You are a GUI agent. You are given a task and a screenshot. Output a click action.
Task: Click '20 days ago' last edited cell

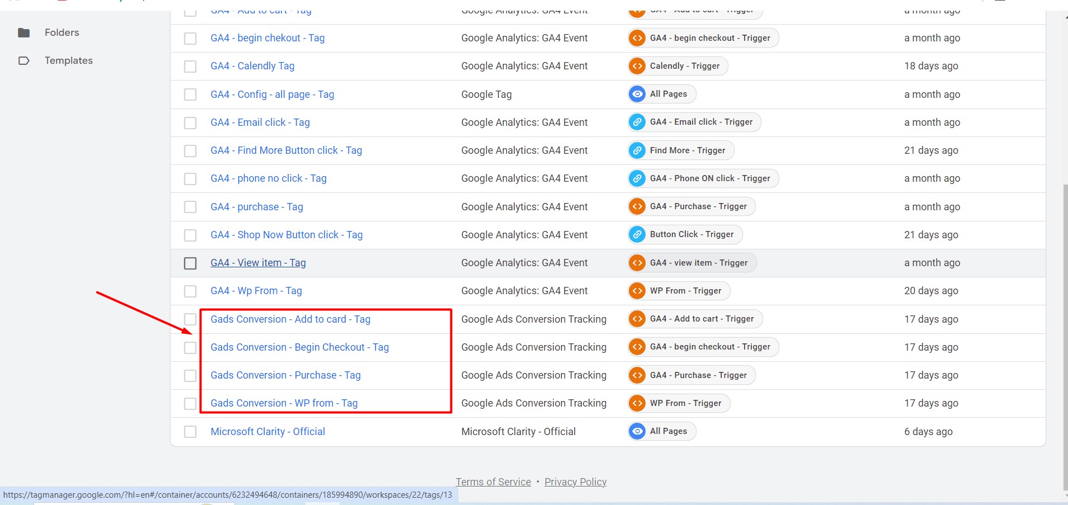931,291
